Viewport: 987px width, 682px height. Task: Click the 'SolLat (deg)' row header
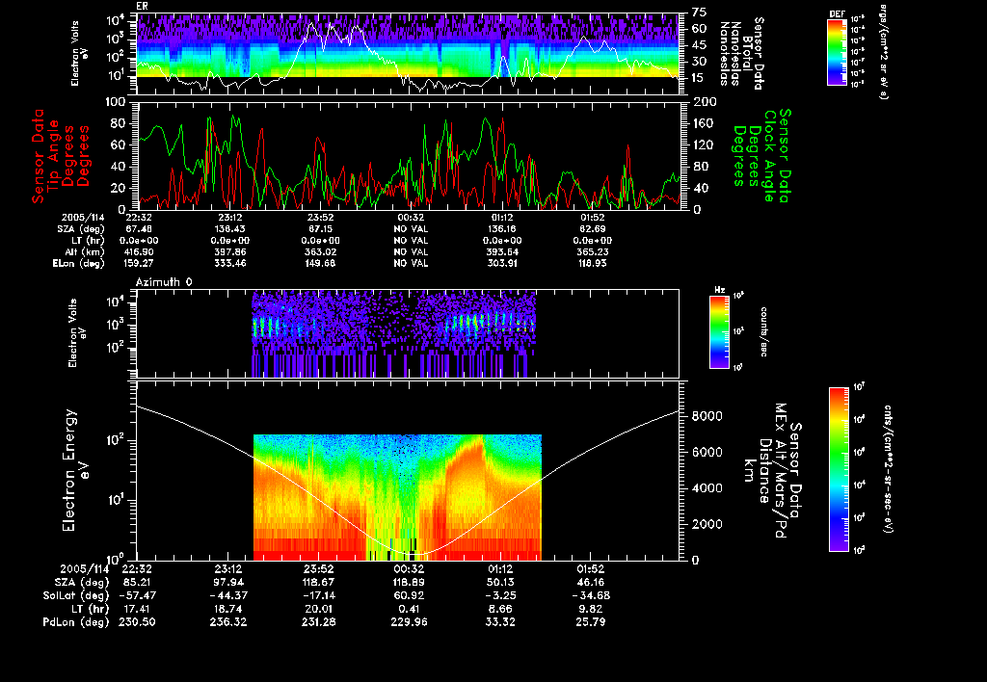tap(75, 596)
